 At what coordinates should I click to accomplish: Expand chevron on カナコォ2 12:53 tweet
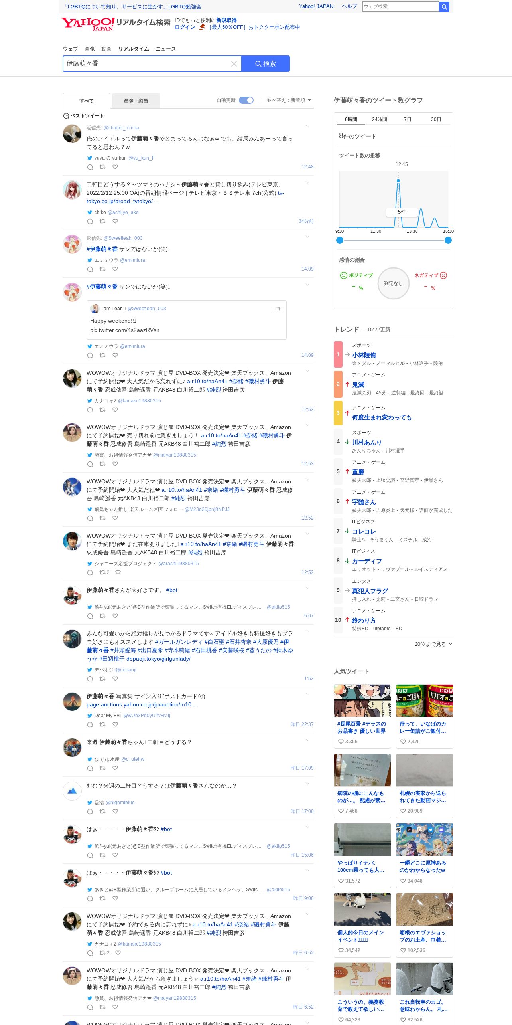(307, 371)
